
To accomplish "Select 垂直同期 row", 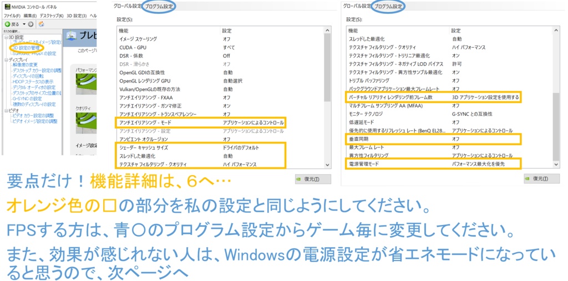I will click(x=450, y=139).
